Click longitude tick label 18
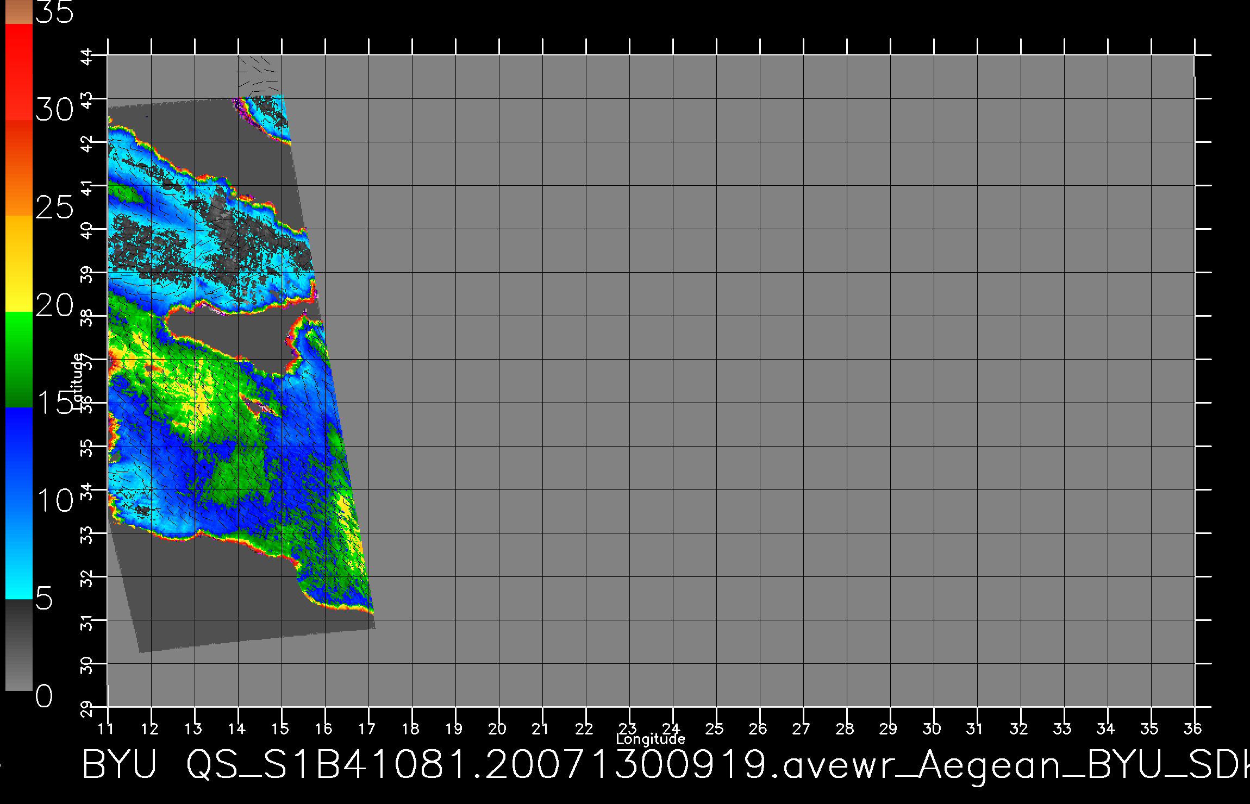Image resolution: width=1250 pixels, height=804 pixels. [410, 728]
